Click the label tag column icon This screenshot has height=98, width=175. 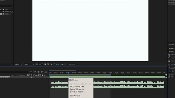(x=3, y=10)
